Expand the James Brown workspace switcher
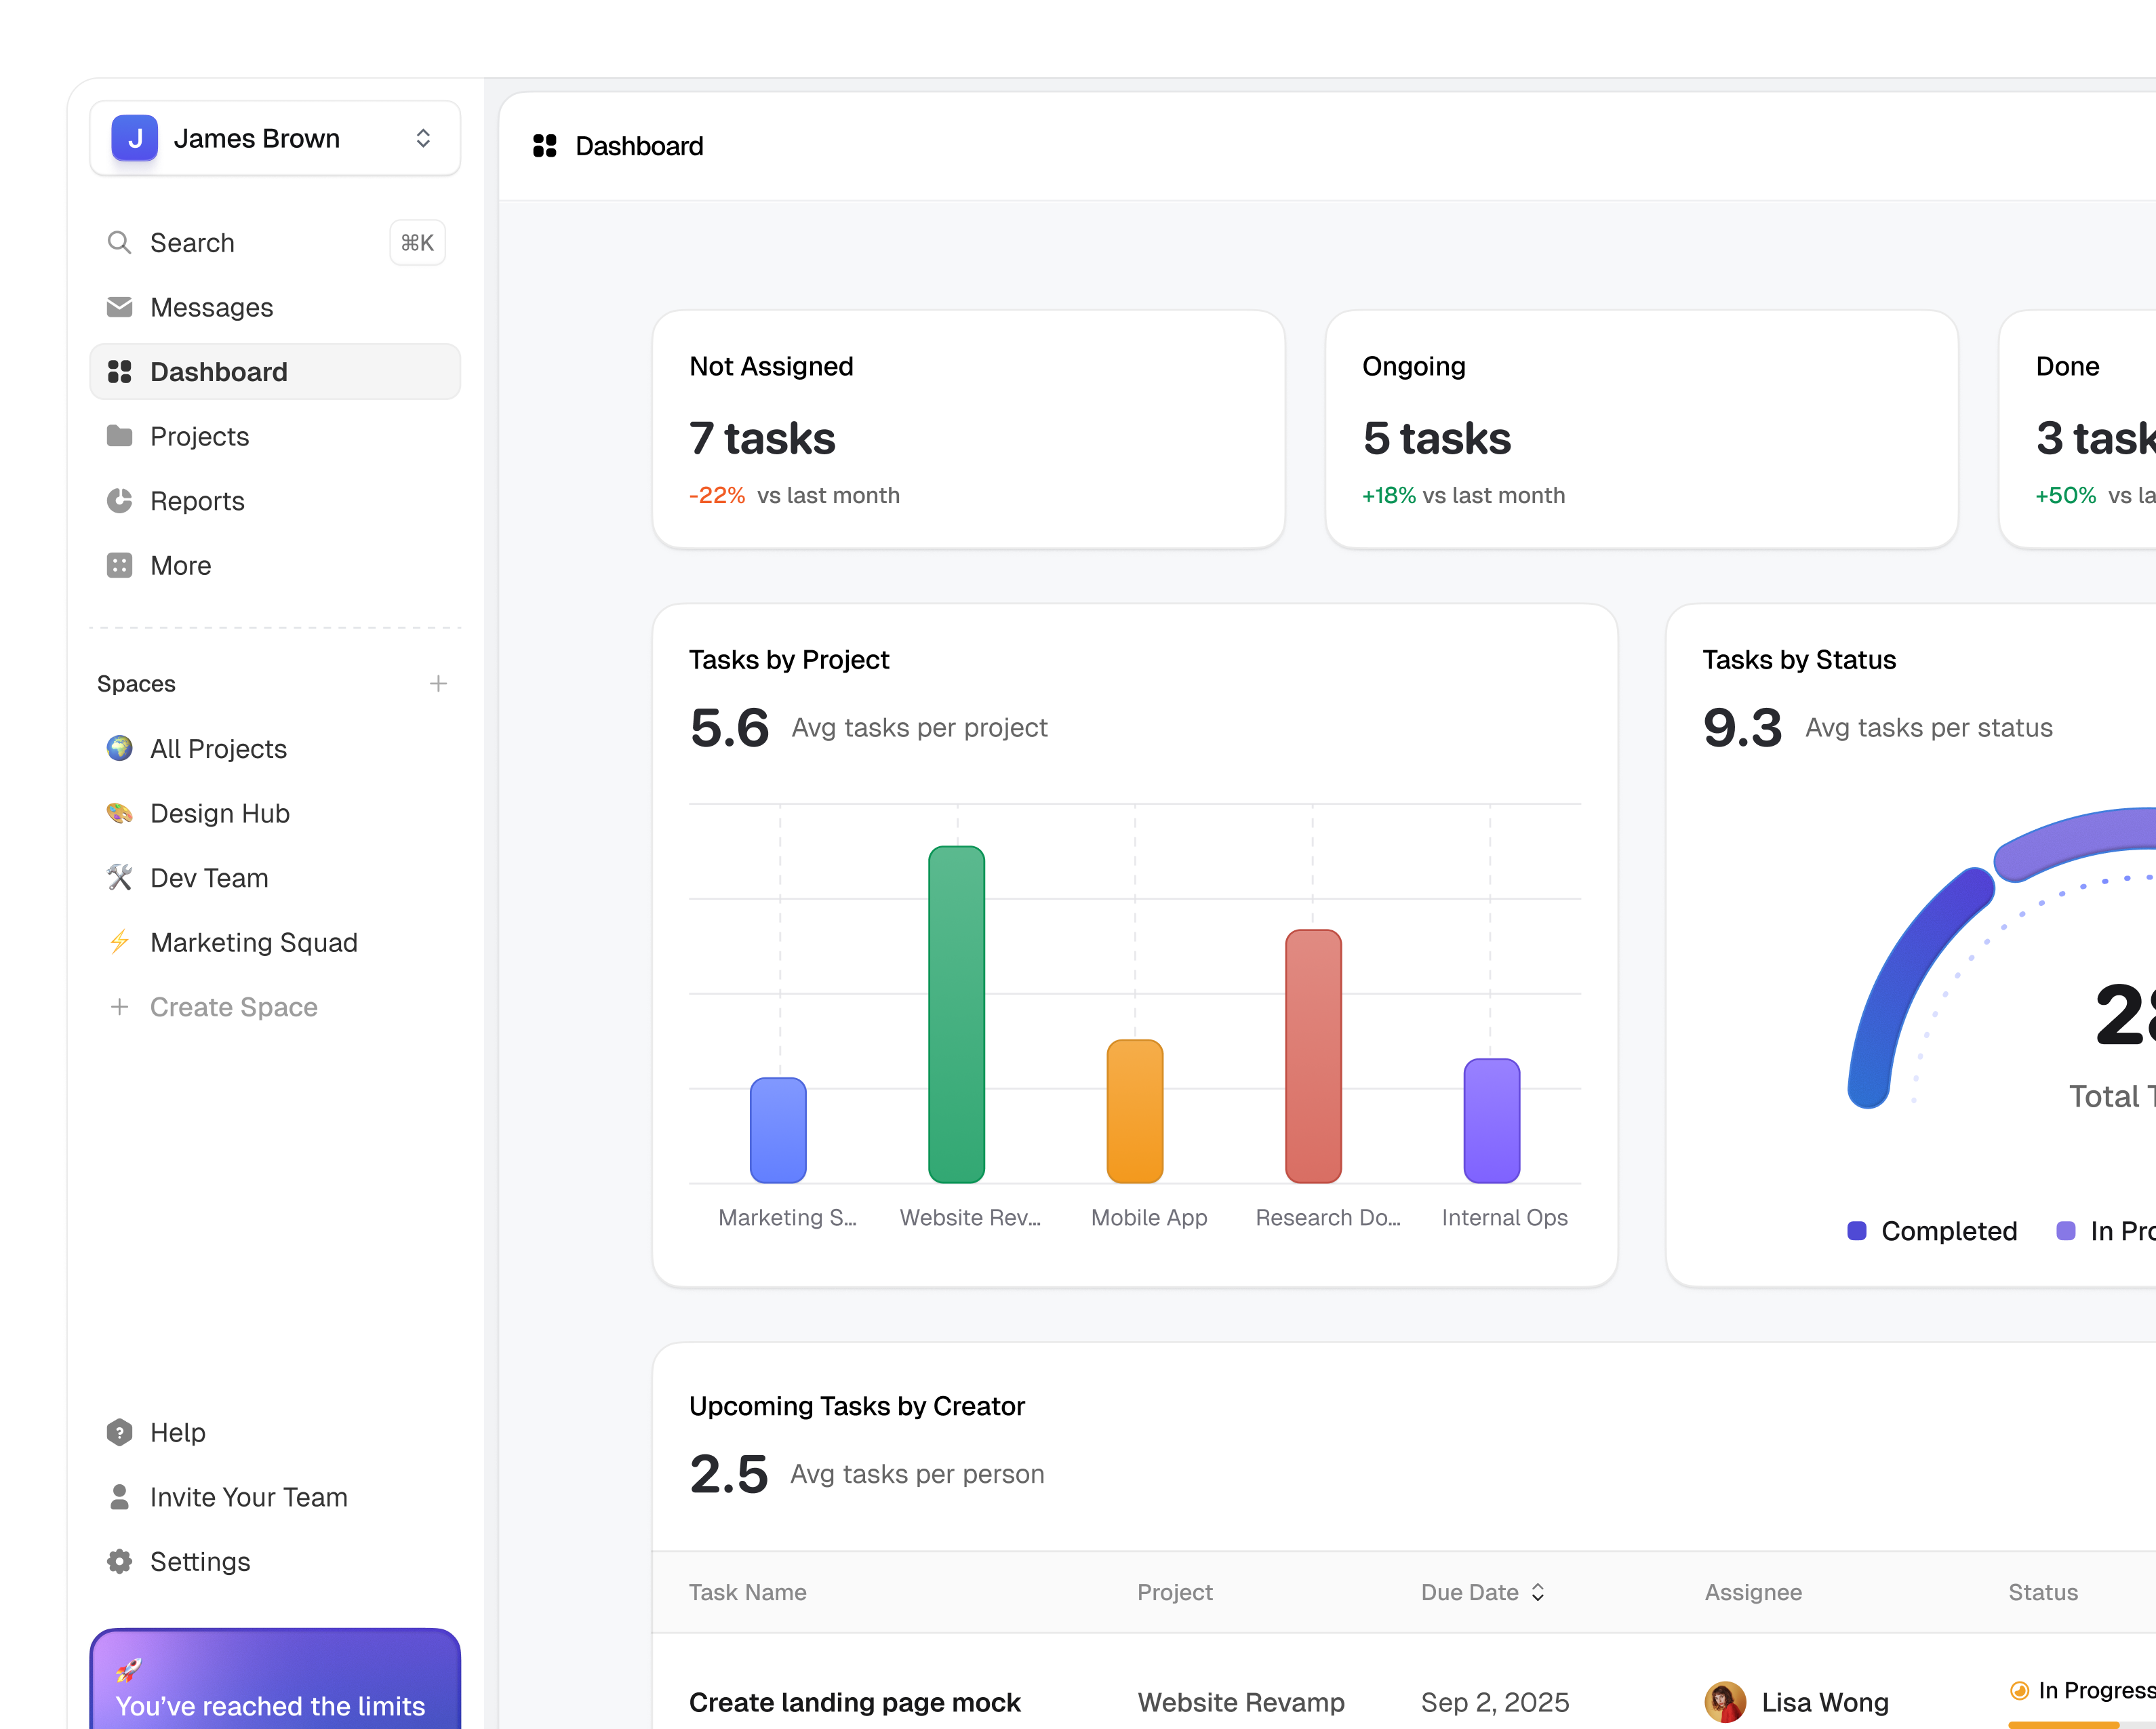The image size is (2156, 1729). (423, 138)
